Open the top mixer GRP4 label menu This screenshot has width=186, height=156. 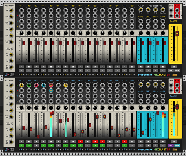[x=163, y=17]
